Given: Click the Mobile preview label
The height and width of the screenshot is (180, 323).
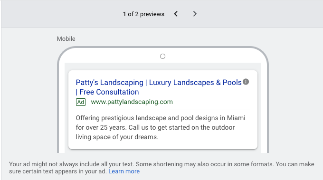Looking at the screenshot, I should 66,39.
